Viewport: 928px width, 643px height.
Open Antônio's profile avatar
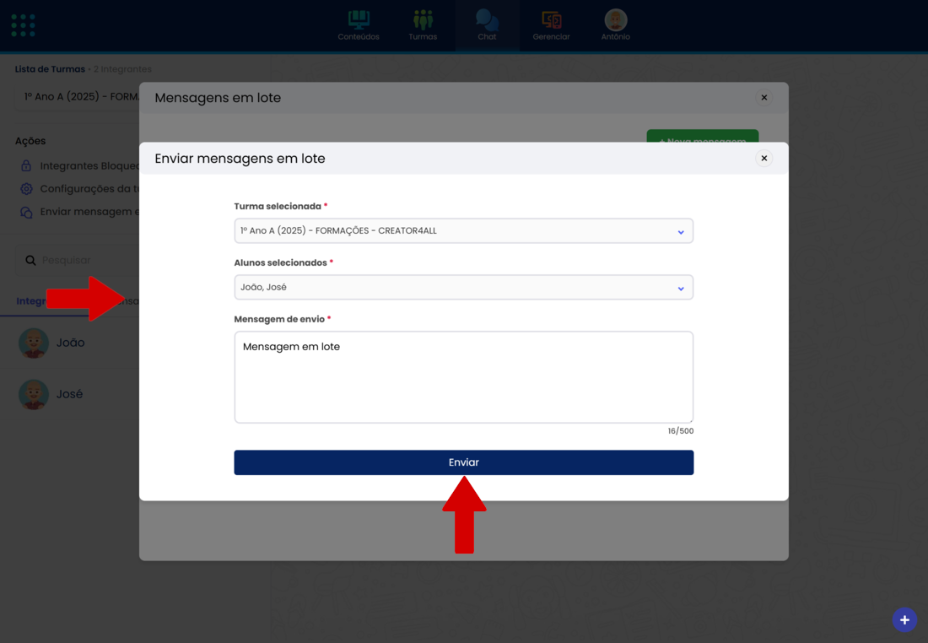click(615, 20)
